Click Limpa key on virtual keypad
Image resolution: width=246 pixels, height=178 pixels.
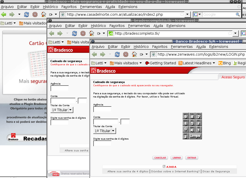click(195, 136)
